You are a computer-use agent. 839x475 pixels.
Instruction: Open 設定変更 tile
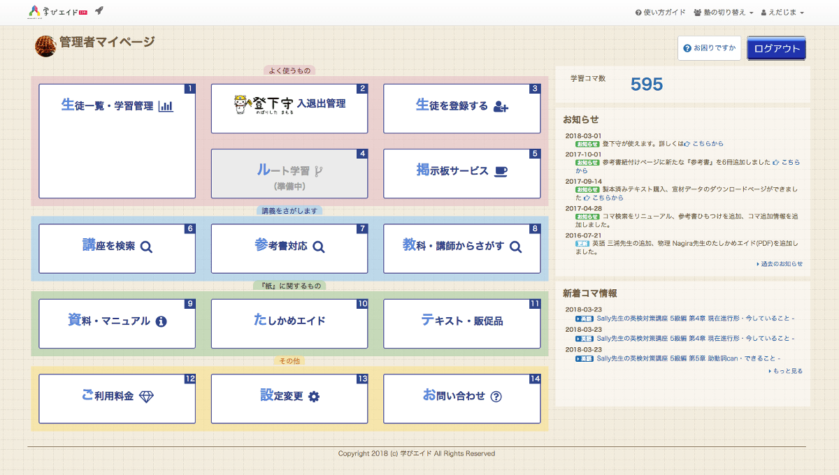[289, 399]
